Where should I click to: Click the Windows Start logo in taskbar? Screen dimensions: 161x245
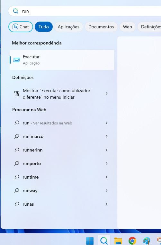point(90,241)
